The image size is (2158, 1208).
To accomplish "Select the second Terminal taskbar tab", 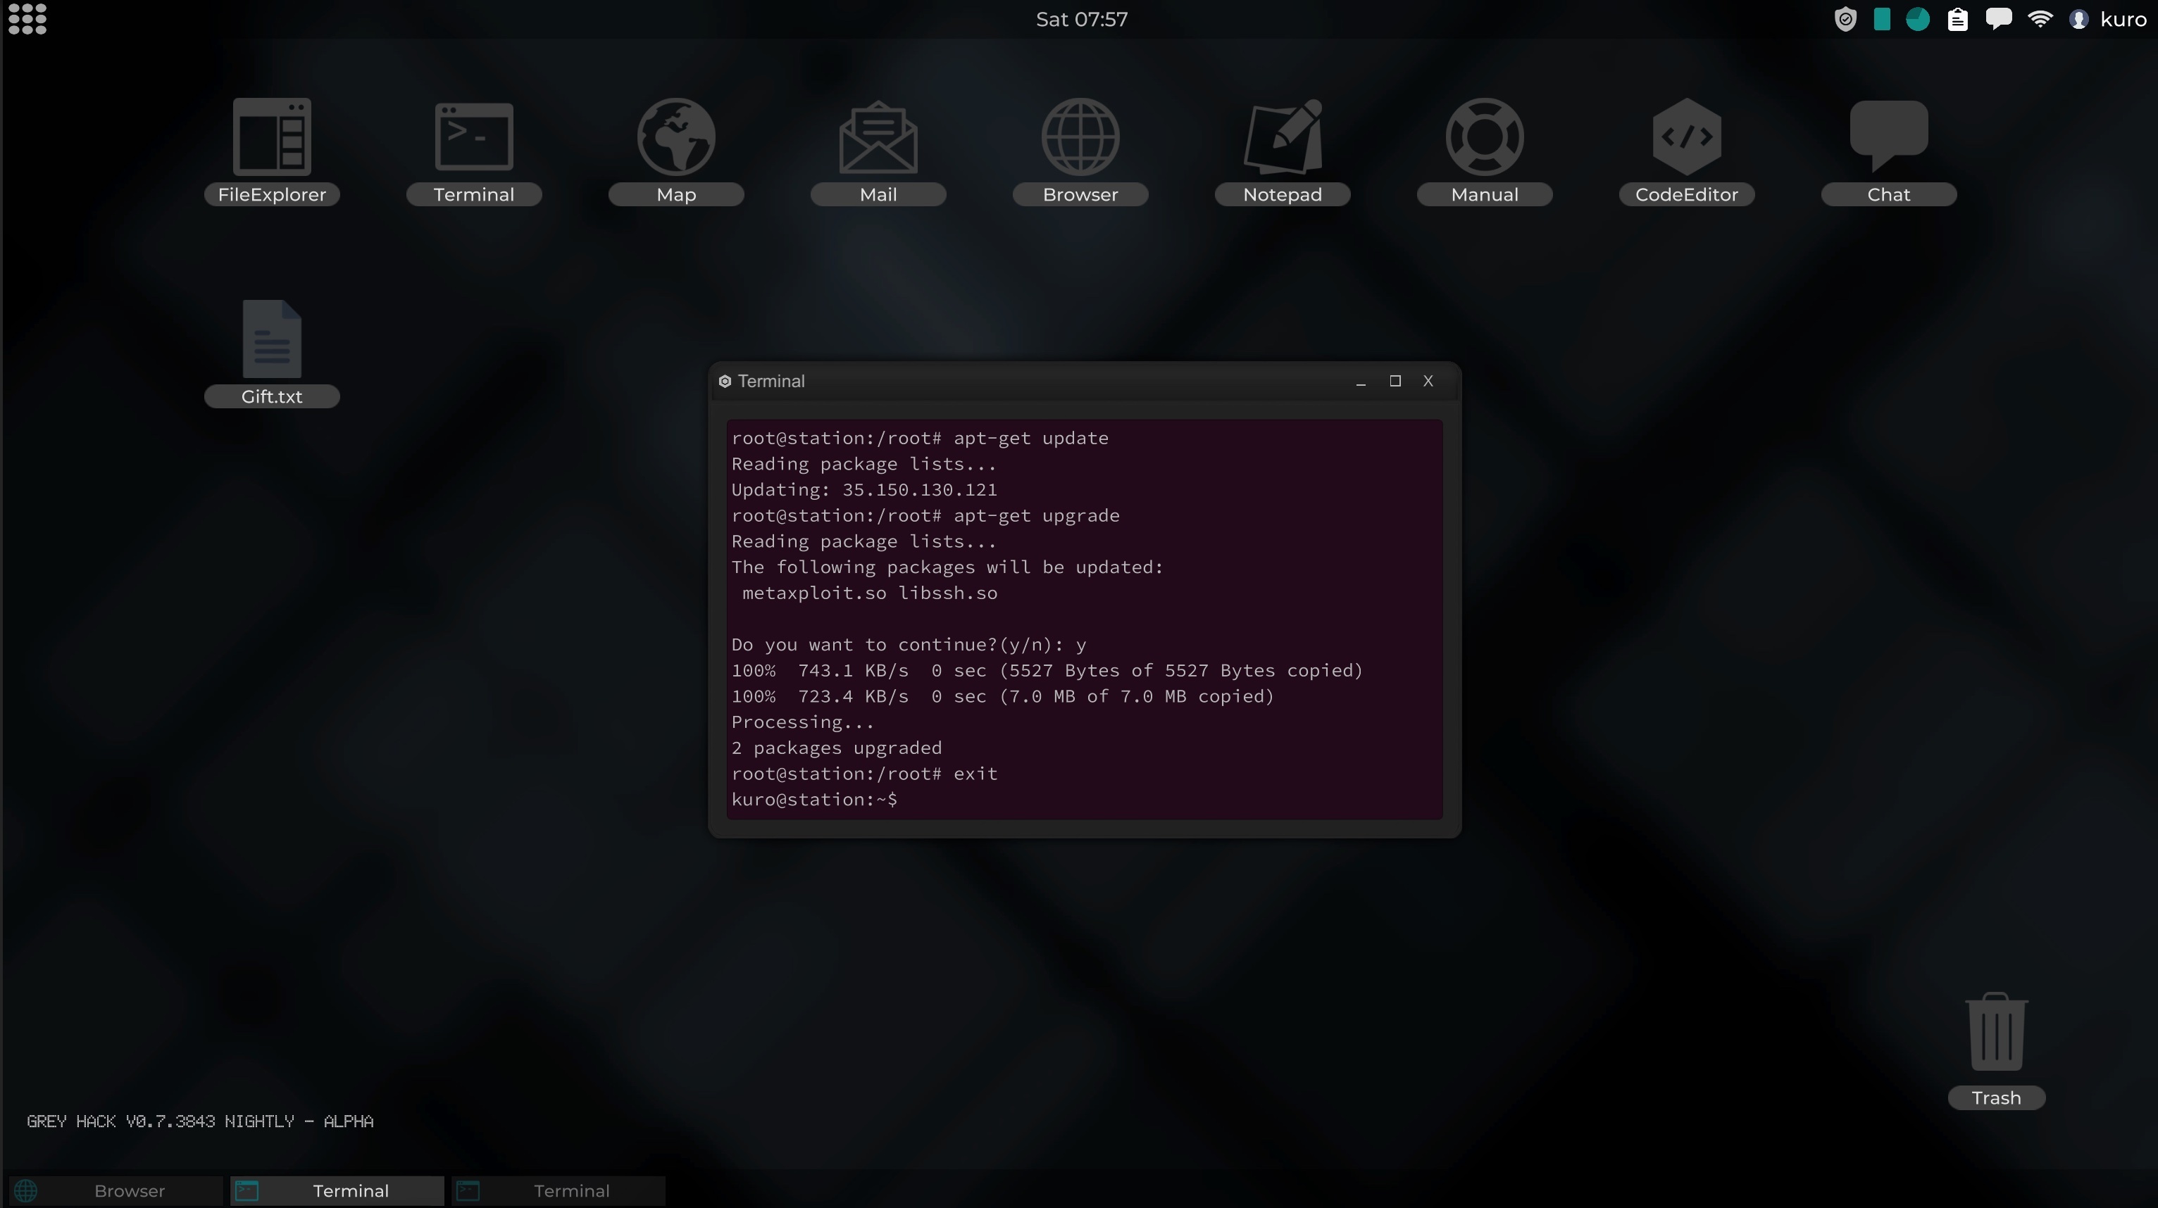I will [x=570, y=1190].
